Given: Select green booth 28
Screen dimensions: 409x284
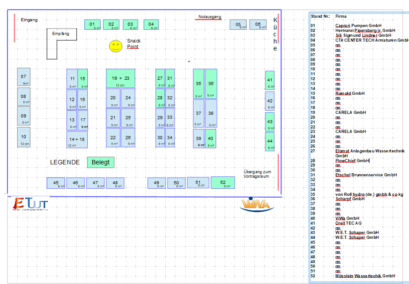Looking at the screenshot, I should click(160, 98).
